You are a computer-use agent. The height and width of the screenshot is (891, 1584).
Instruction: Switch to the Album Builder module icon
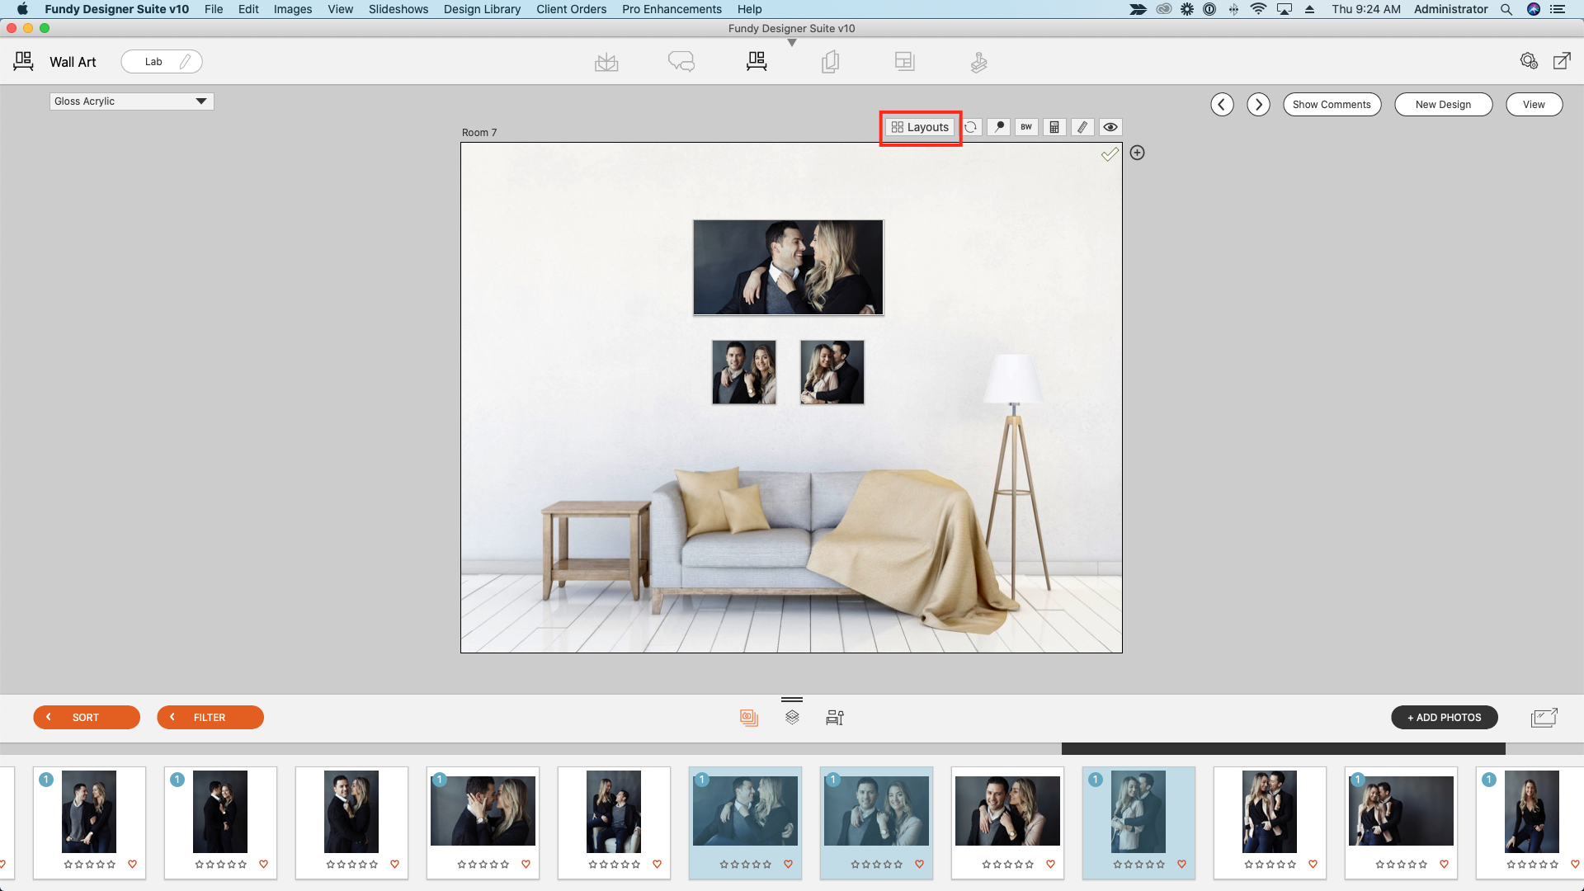click(606, 62)
